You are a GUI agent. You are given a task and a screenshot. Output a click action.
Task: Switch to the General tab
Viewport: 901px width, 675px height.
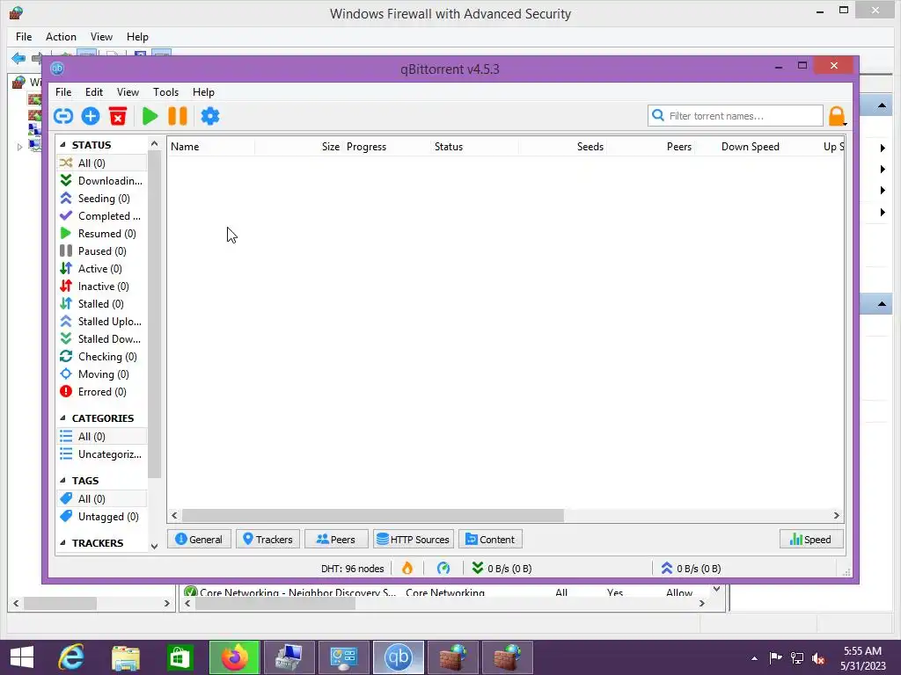[x=199, y=540]
